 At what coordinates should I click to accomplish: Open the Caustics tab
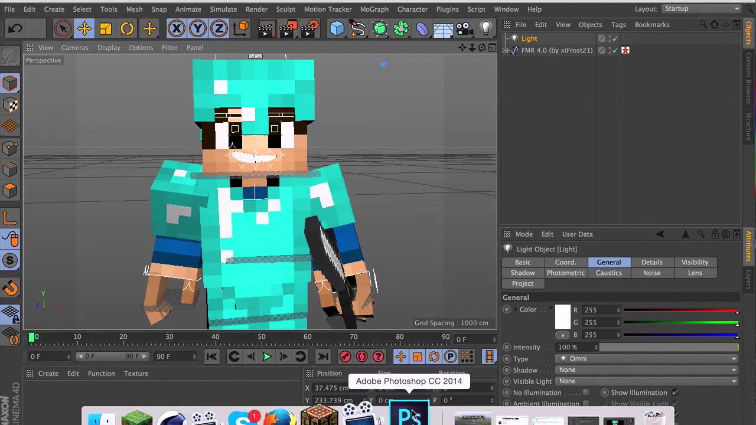tap(608, 273)
